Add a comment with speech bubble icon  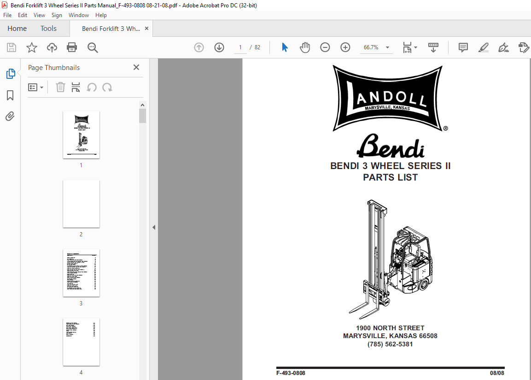click(463, 47)
